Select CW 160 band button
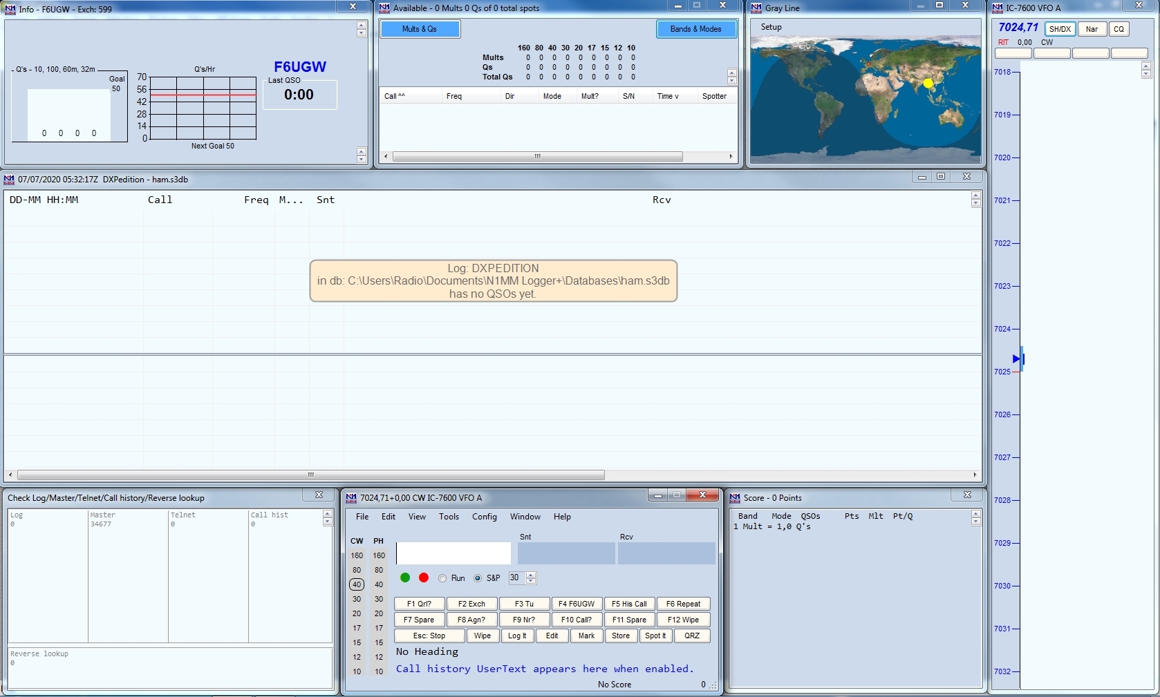The width and height of the screenshot is (1160, 697). tap(357, 555)
